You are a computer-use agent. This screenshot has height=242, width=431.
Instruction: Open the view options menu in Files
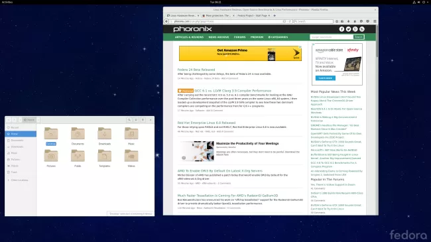[x=143, y=120]
